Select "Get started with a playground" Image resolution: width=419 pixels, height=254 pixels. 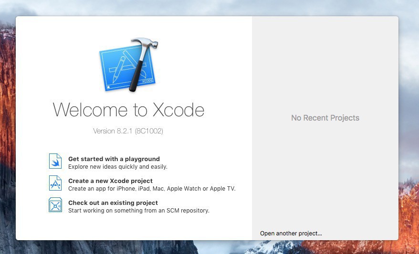tap(114, 159)
